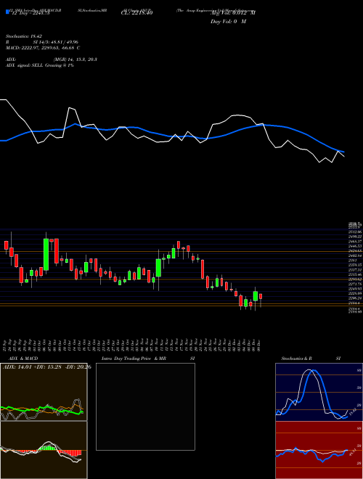
Task: Click the 'Day Vol: 0 M' text
Action: click(228, 21)
